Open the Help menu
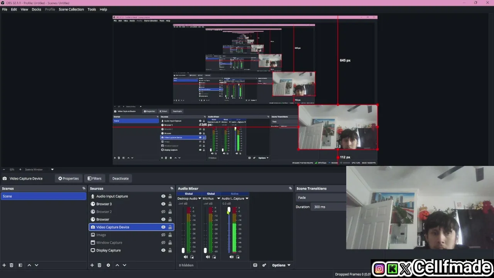Viewport: 494px width, 278px height. pos(103,9)
